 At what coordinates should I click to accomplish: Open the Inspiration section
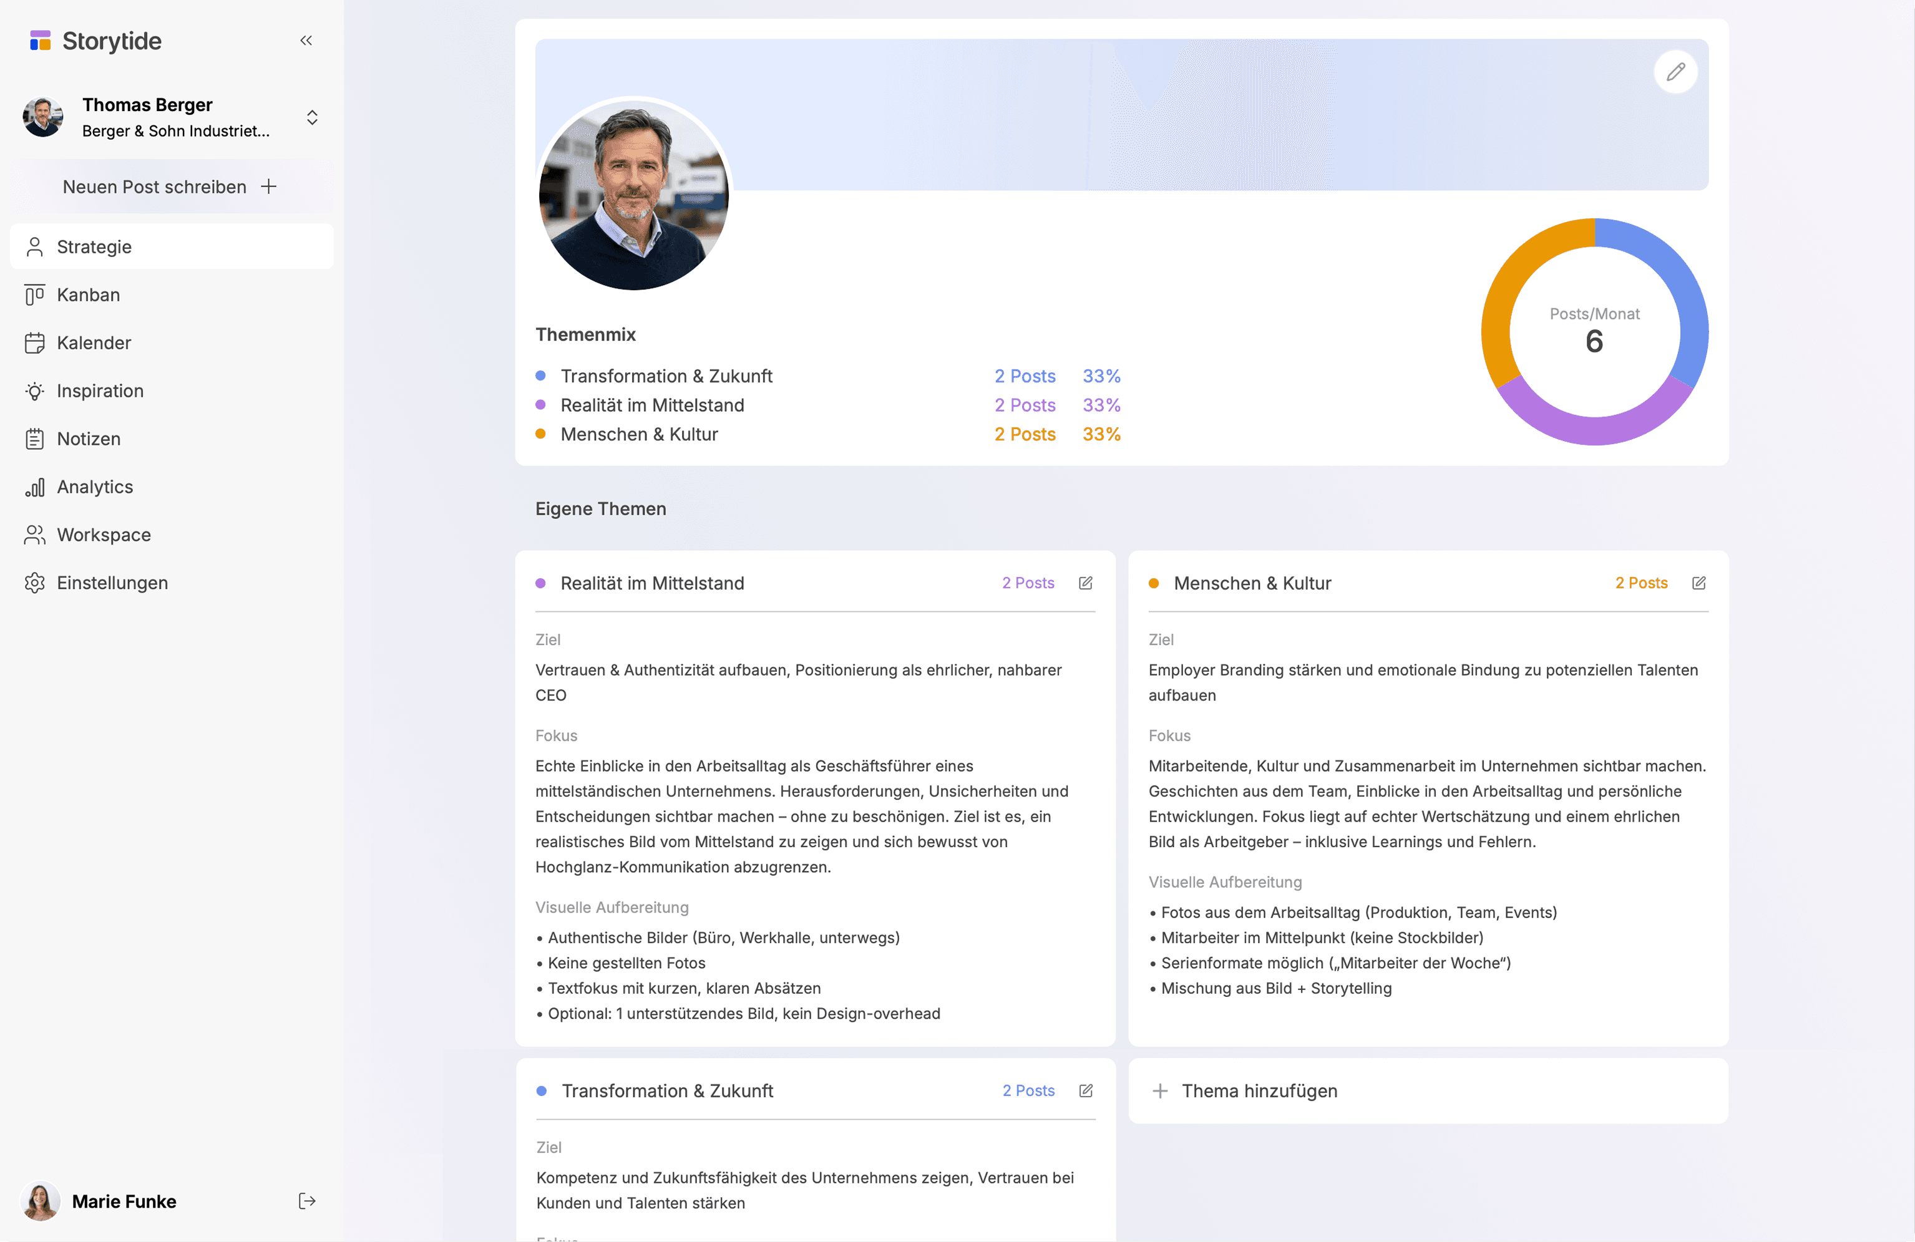tap(100, 391)
